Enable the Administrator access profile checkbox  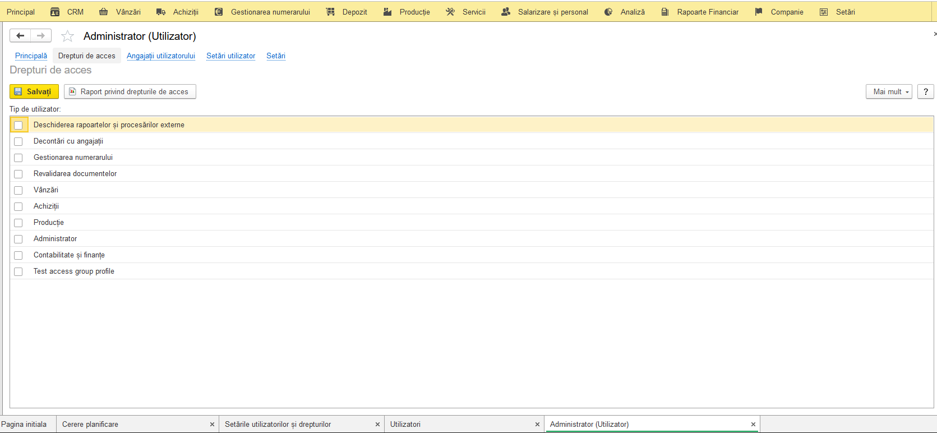[19, 239]
